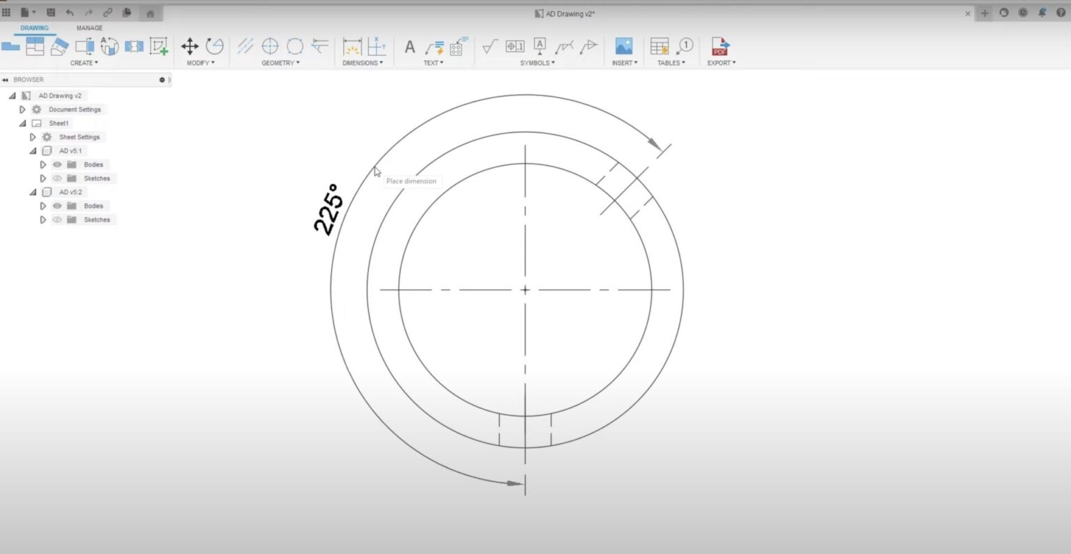Viewport: 1071px width, 554px height.
Task: Open the Symbols dropdown
Action: point(537,63)
